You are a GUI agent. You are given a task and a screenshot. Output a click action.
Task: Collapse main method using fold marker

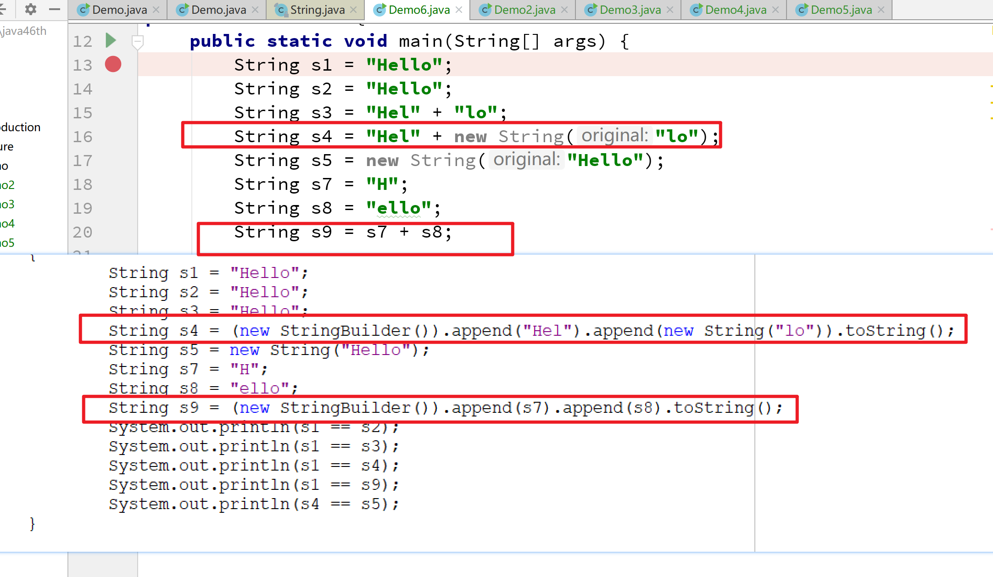(137, 42)
